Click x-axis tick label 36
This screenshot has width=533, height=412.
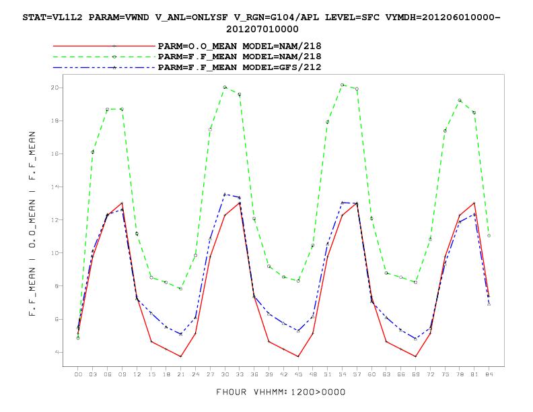[254, 374]
